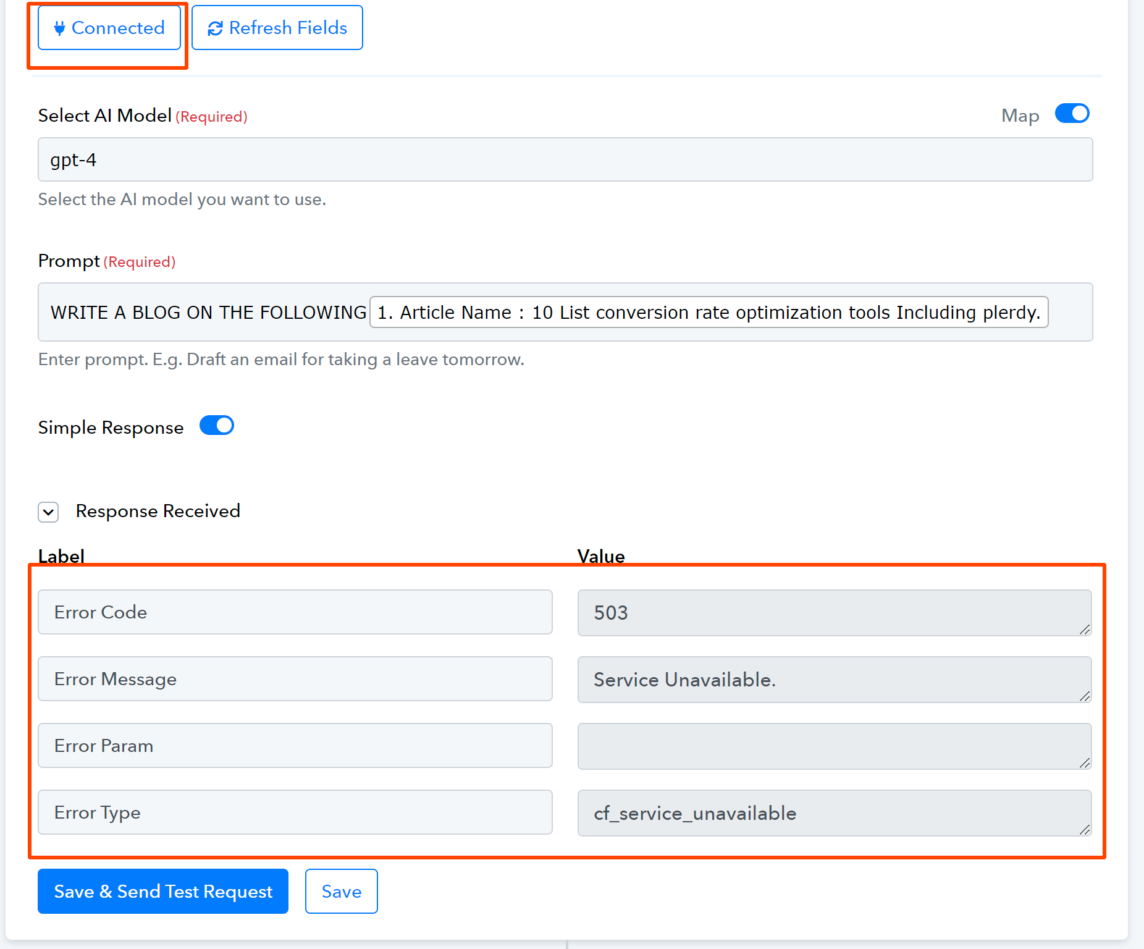Click the resize handle of the 503 field

(x=1085, y=630)
